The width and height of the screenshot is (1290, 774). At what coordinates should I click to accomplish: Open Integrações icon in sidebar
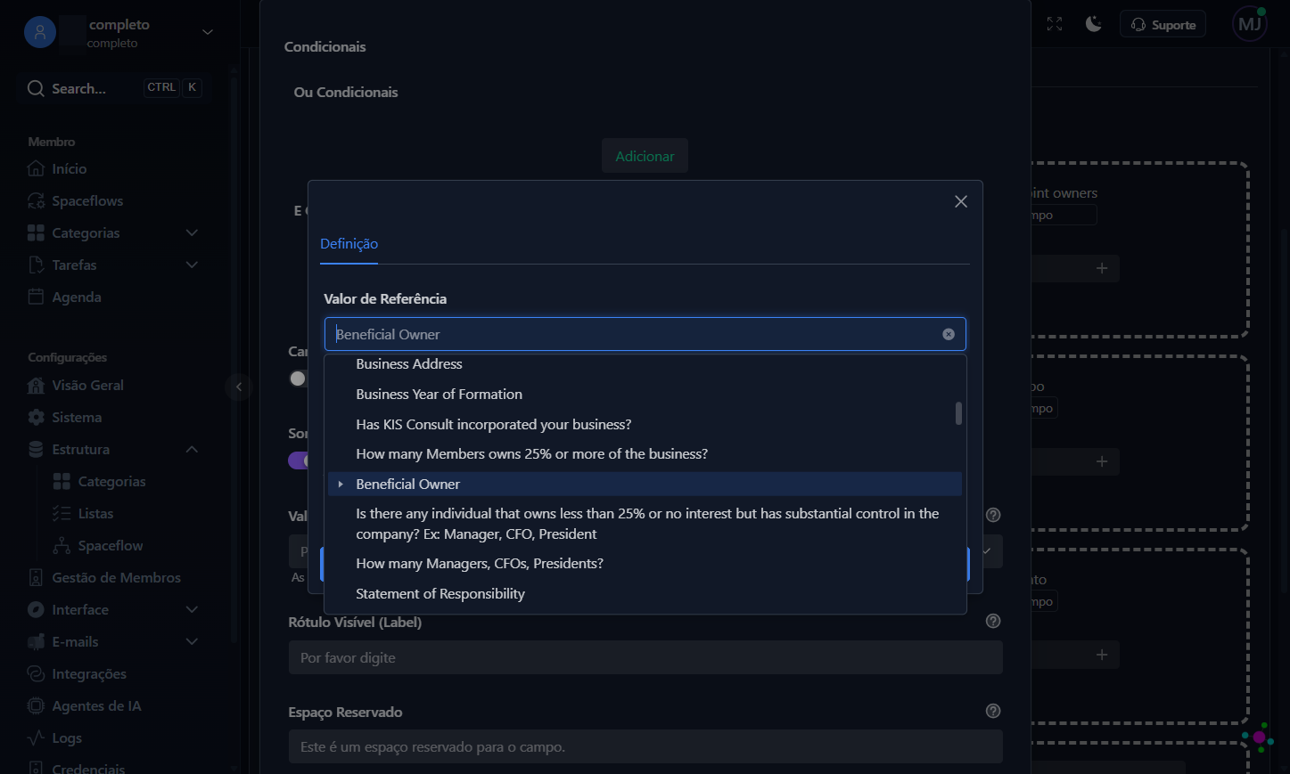[36, 673]
